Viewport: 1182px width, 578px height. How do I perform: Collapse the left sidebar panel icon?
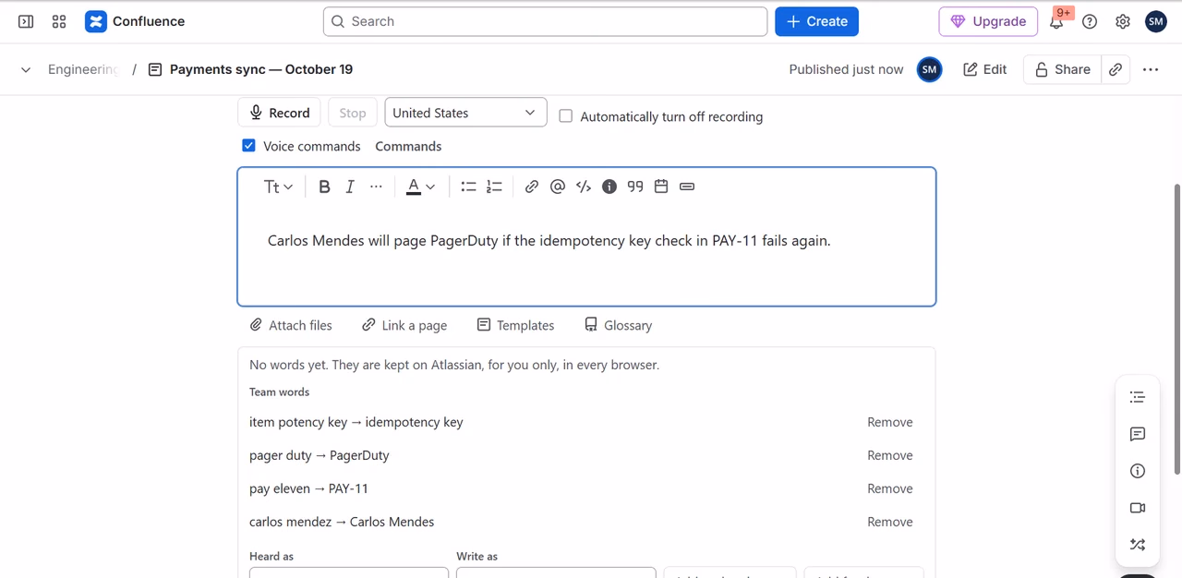coord(26,21)
